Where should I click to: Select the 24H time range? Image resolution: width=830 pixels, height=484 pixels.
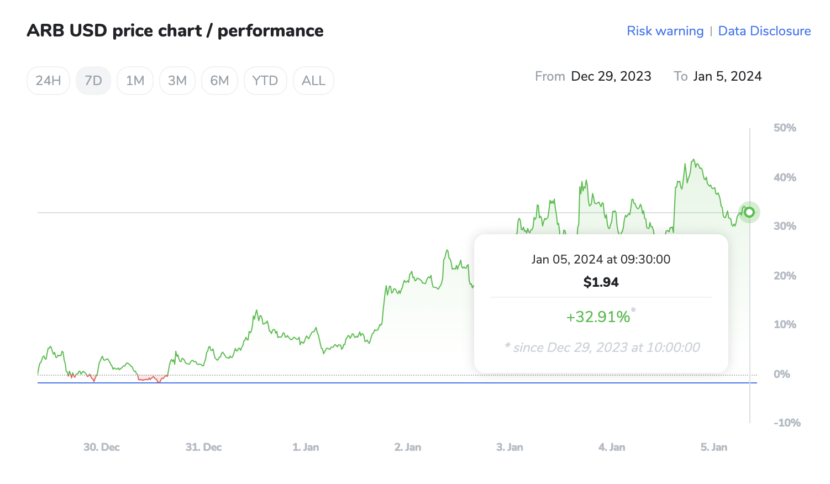click(x=48, y=81)
